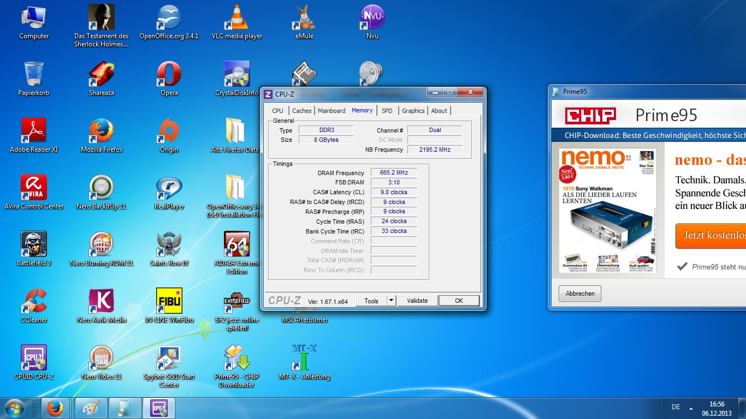Image resolution: width=746 pixels, height=419 pixels.
Task: Click the CAS# Latency value 9.0 clocks
Action: 394,192
